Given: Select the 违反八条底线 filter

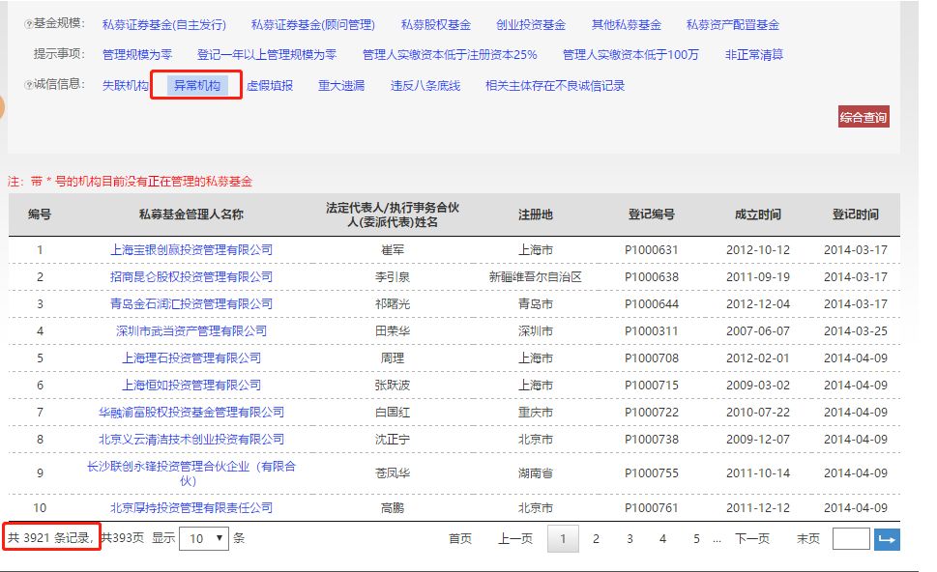Looking at the screenshot, I should (x=425, y=85).
